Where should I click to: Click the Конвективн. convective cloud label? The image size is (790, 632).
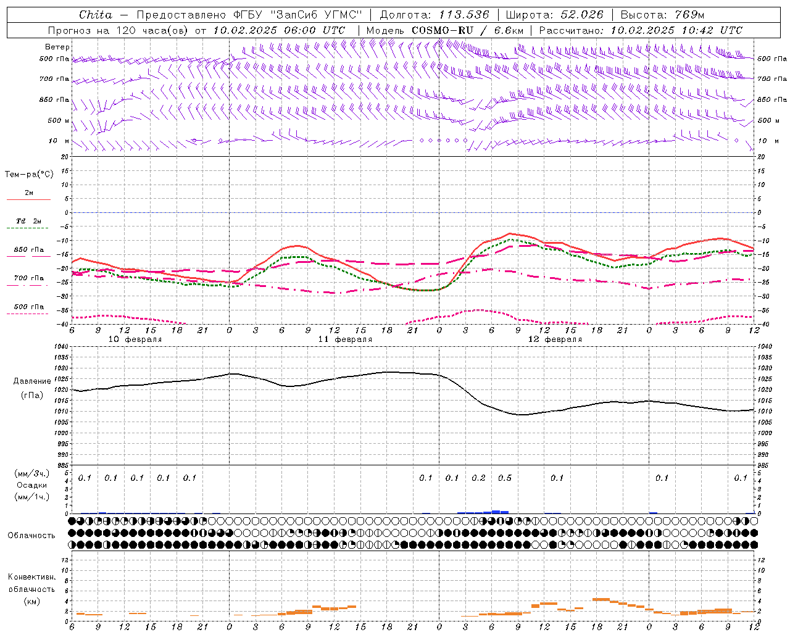click(x=31, y=577)
